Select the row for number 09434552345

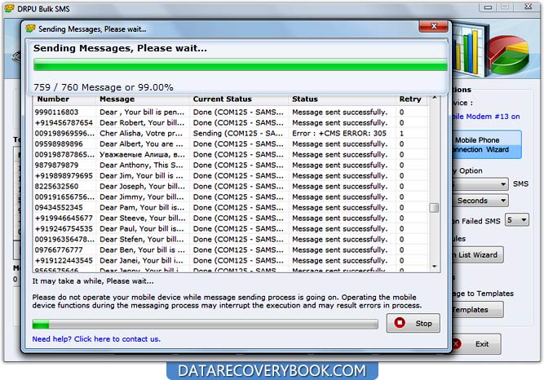tap(230, 207)
